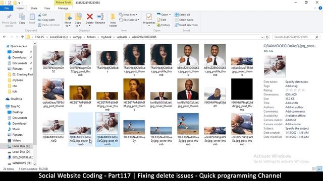Click Invert selection in ribbon
This screenshot has width=323, height=181.
[186, 25]
